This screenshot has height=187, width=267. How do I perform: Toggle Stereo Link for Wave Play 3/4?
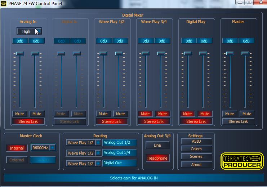154,121
